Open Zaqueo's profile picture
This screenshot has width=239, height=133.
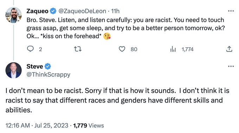click(14, 15)
